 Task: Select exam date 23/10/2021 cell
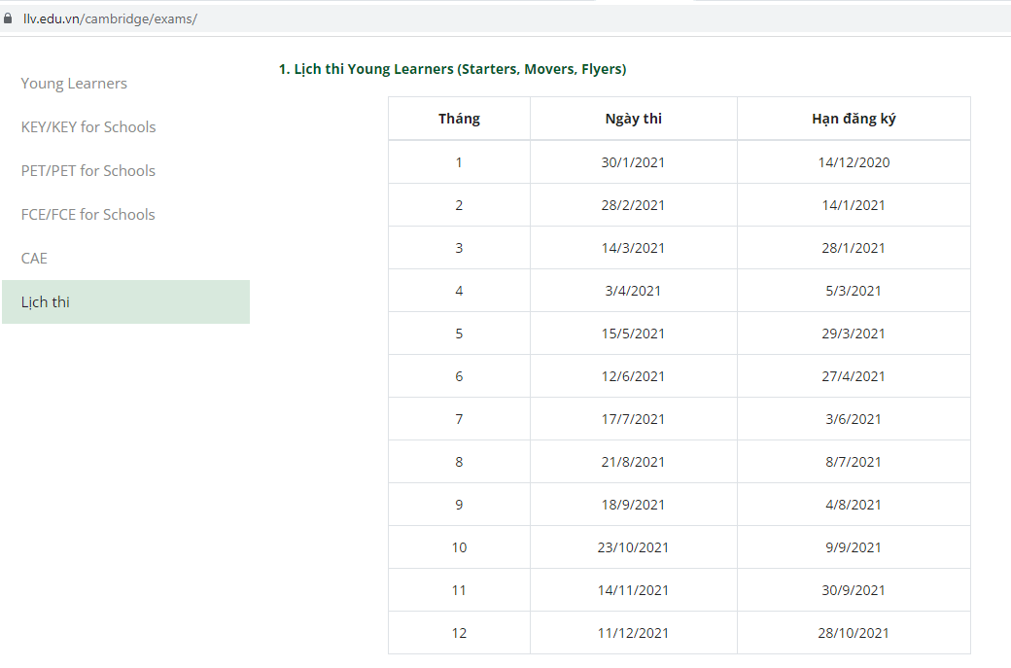click(633, 547)
